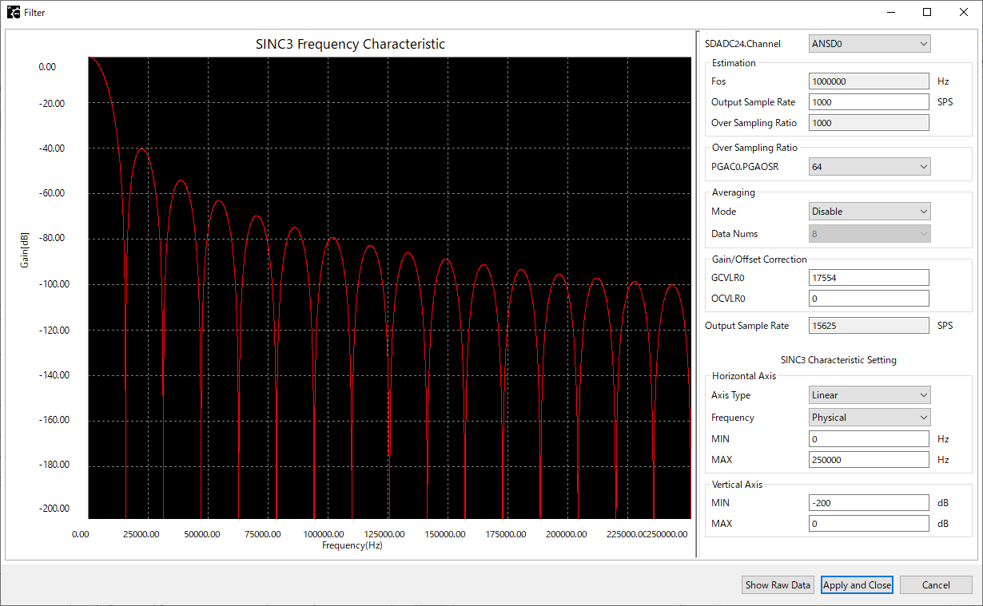This screenshot has width=983, height=606.
Task: Open the SDADC24.Channel dropdown
Action: pos(870,44)
